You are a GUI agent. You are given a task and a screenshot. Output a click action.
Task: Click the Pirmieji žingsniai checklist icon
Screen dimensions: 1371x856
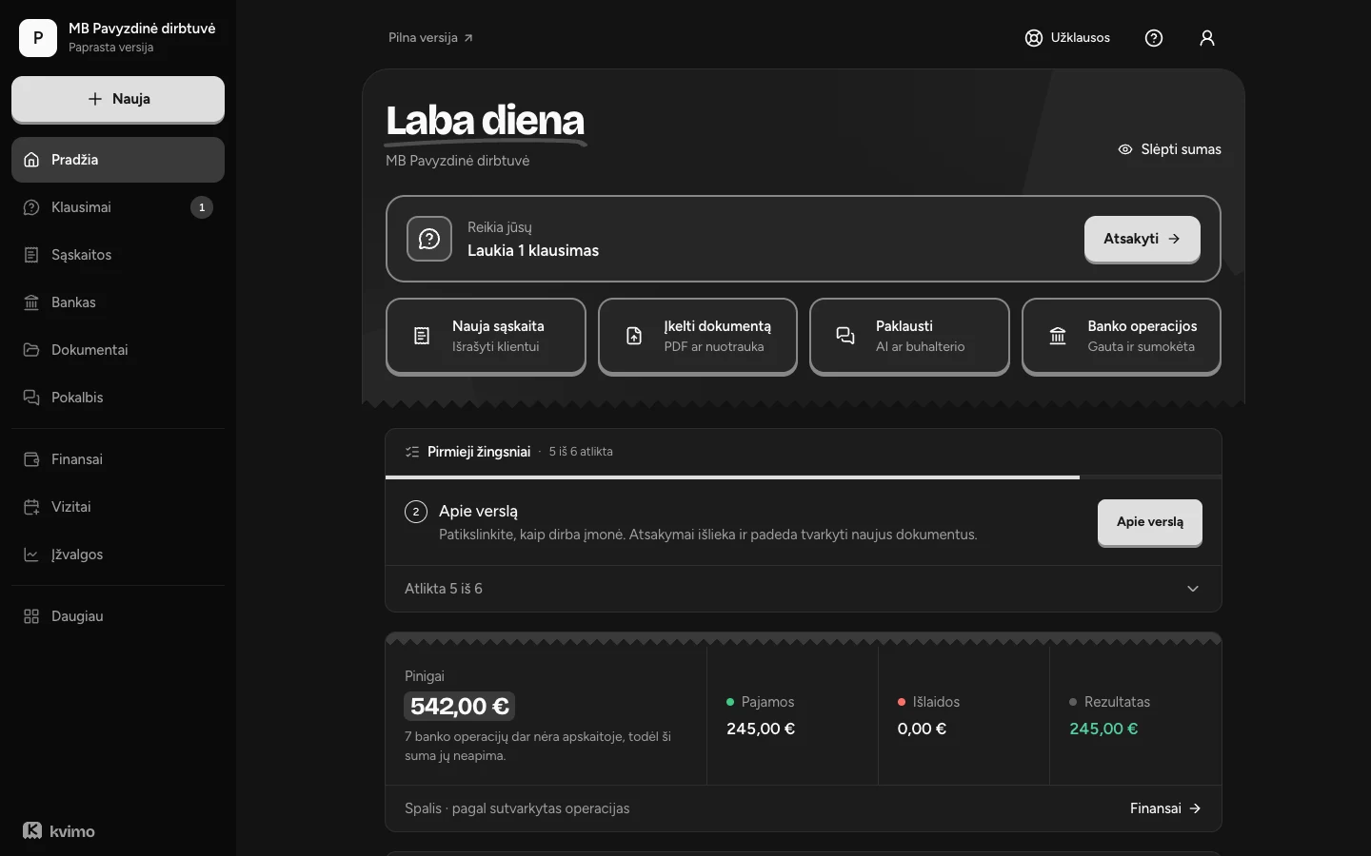click(412, 452)
